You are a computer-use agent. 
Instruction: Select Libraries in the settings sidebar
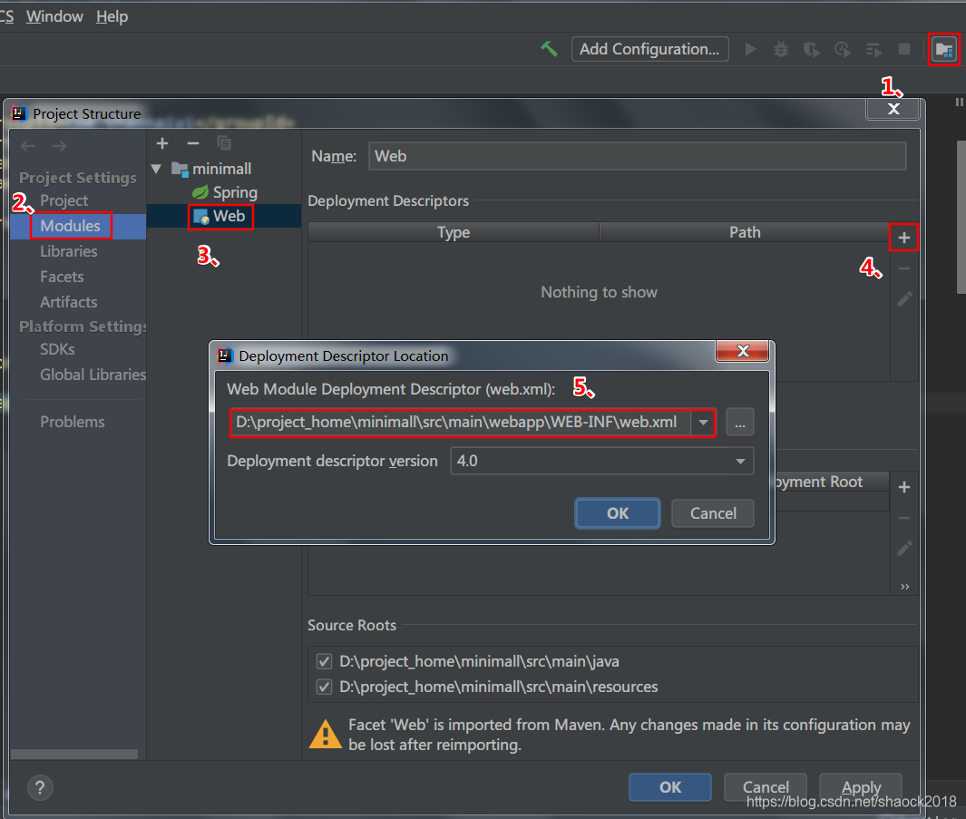coord(69,251)
